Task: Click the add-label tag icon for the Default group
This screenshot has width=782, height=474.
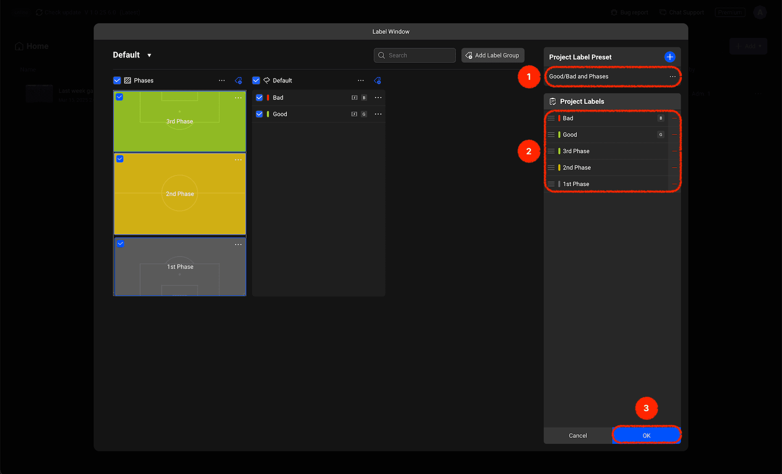Action: point(378,81)
